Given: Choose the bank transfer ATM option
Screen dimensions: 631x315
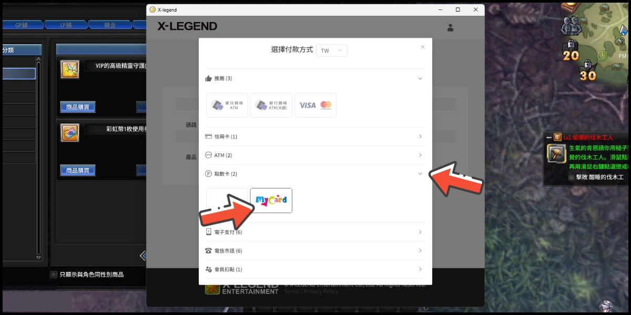Looking at the screenshot, I should (x=227, y=105).
